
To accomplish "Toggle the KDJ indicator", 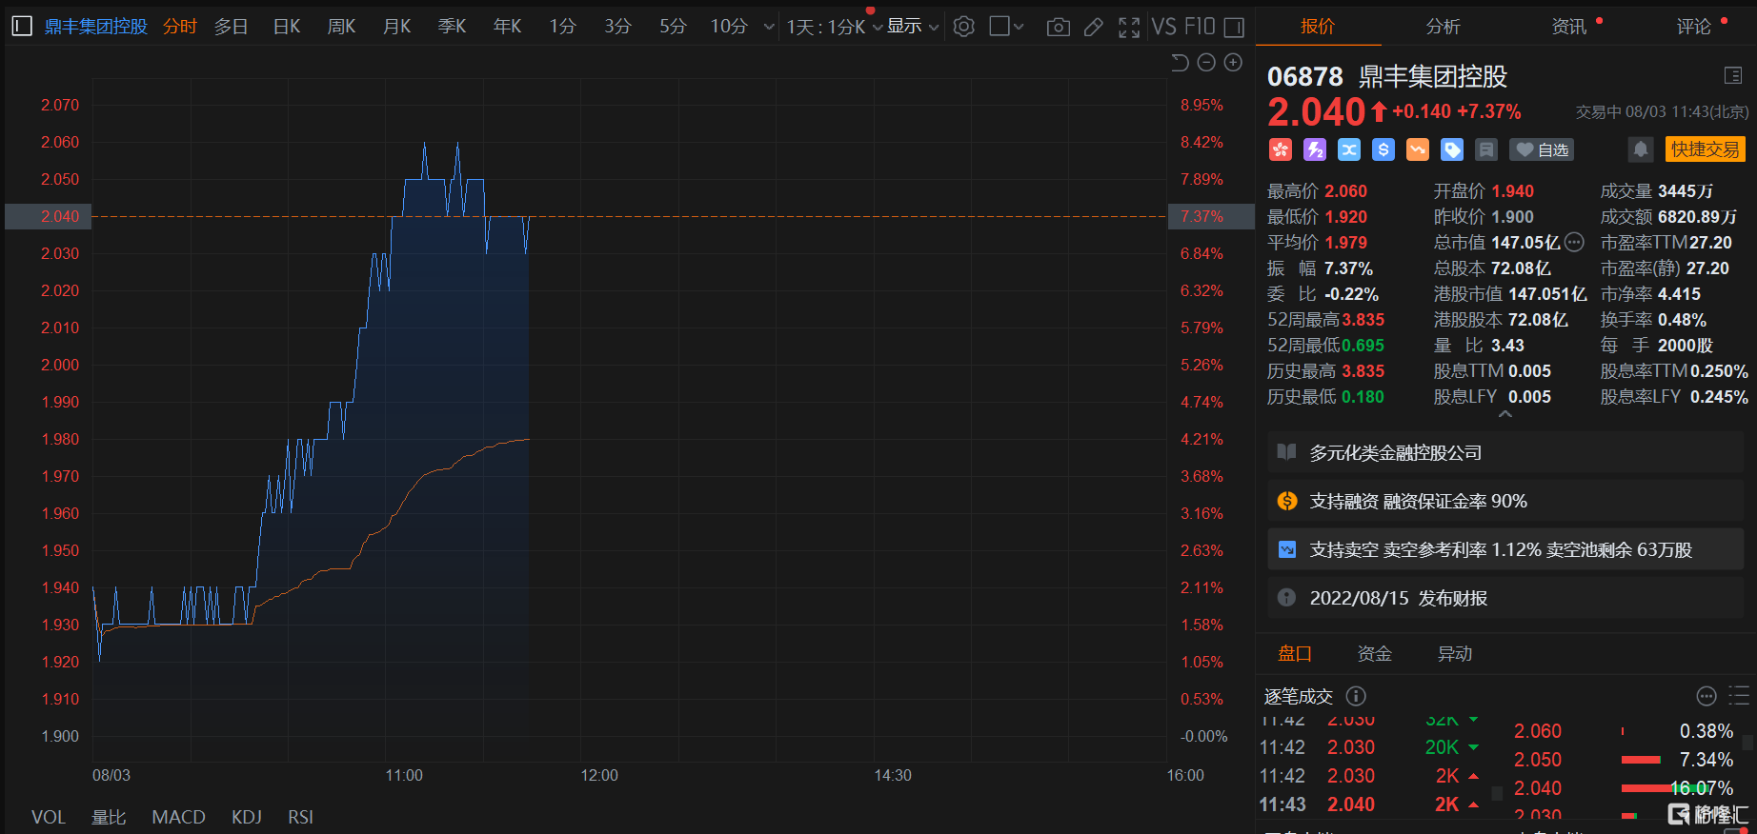I will tap(247, 817).
